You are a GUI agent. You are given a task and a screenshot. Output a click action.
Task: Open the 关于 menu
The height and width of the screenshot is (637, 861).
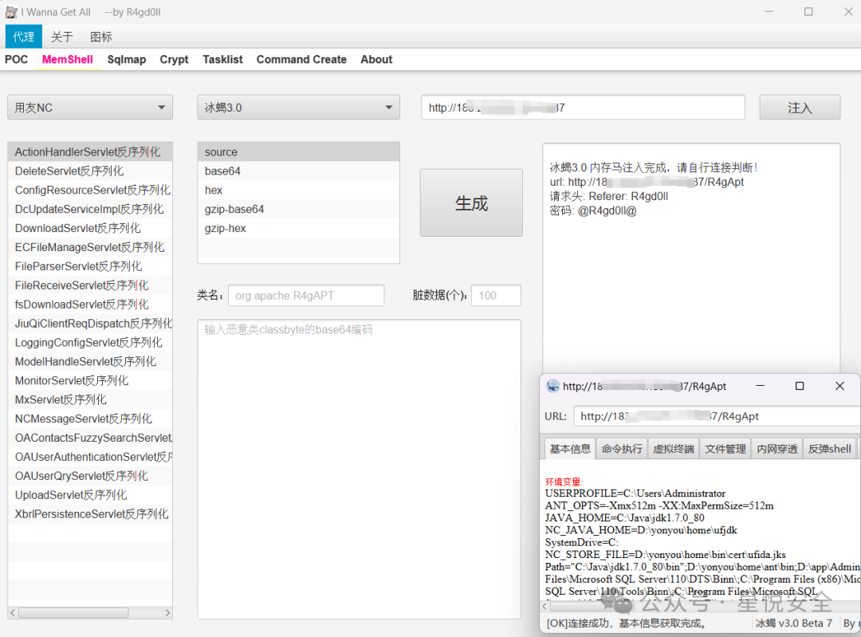coord(62,37)
